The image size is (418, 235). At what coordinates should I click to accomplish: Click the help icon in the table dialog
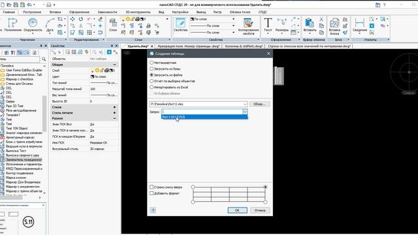click(x=153, y=210)
